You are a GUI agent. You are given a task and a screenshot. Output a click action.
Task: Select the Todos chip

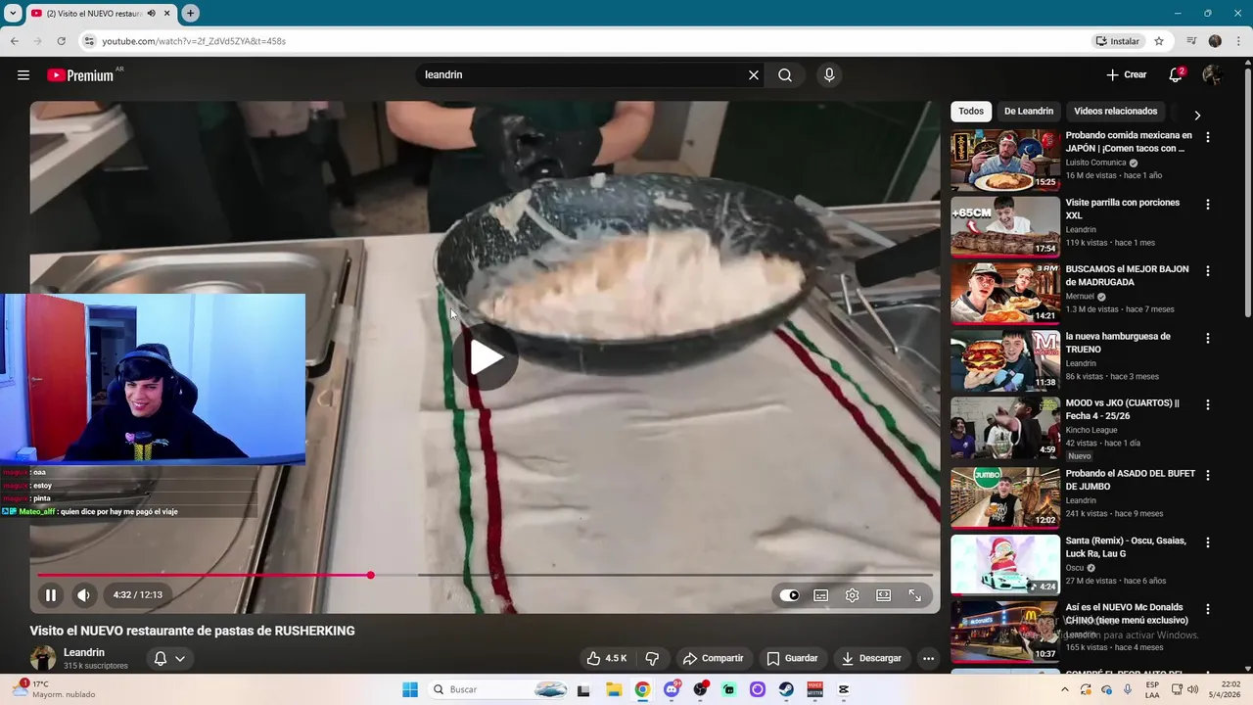click(x=971, y=112)
